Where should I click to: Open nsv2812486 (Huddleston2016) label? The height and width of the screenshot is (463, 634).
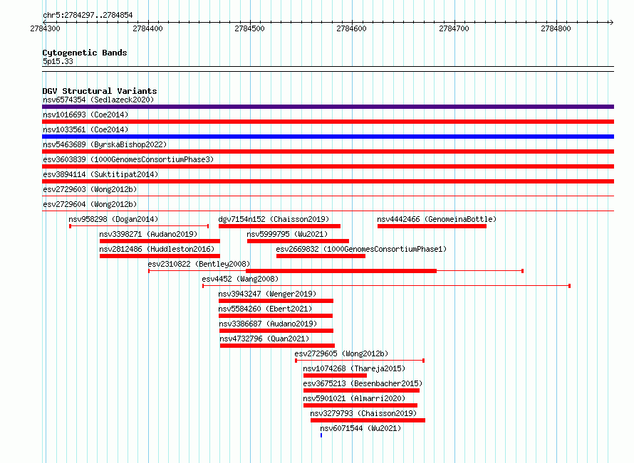pos(157,249)
